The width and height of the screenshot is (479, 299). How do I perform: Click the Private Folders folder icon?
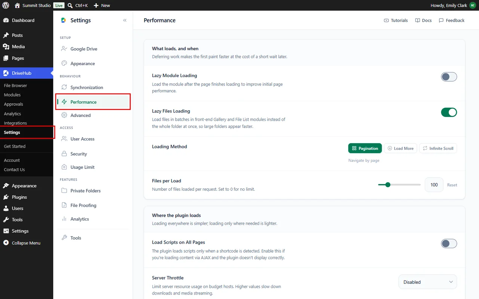click(x=64, y=191)
